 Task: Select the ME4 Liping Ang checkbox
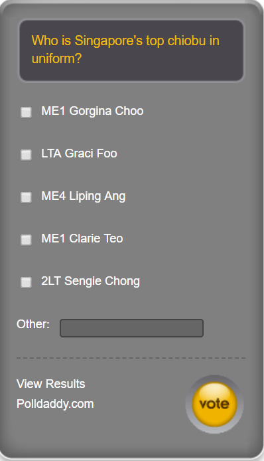[26, 197]
